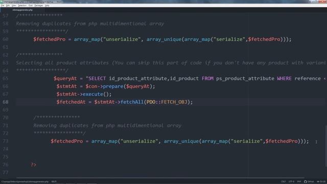Click first $fetchedPro variable on line 60
Image resolution: width=327 pixels, height=184 pixels.
click(50, 39)
